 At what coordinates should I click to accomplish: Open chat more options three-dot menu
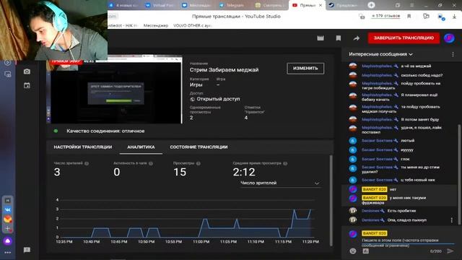pyautogui.click(x=453, y=54)
